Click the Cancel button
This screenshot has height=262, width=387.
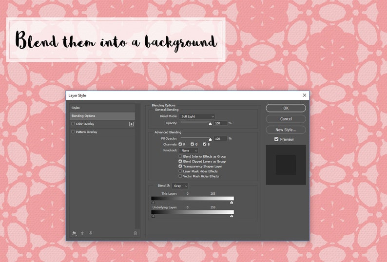pos(286,119)
